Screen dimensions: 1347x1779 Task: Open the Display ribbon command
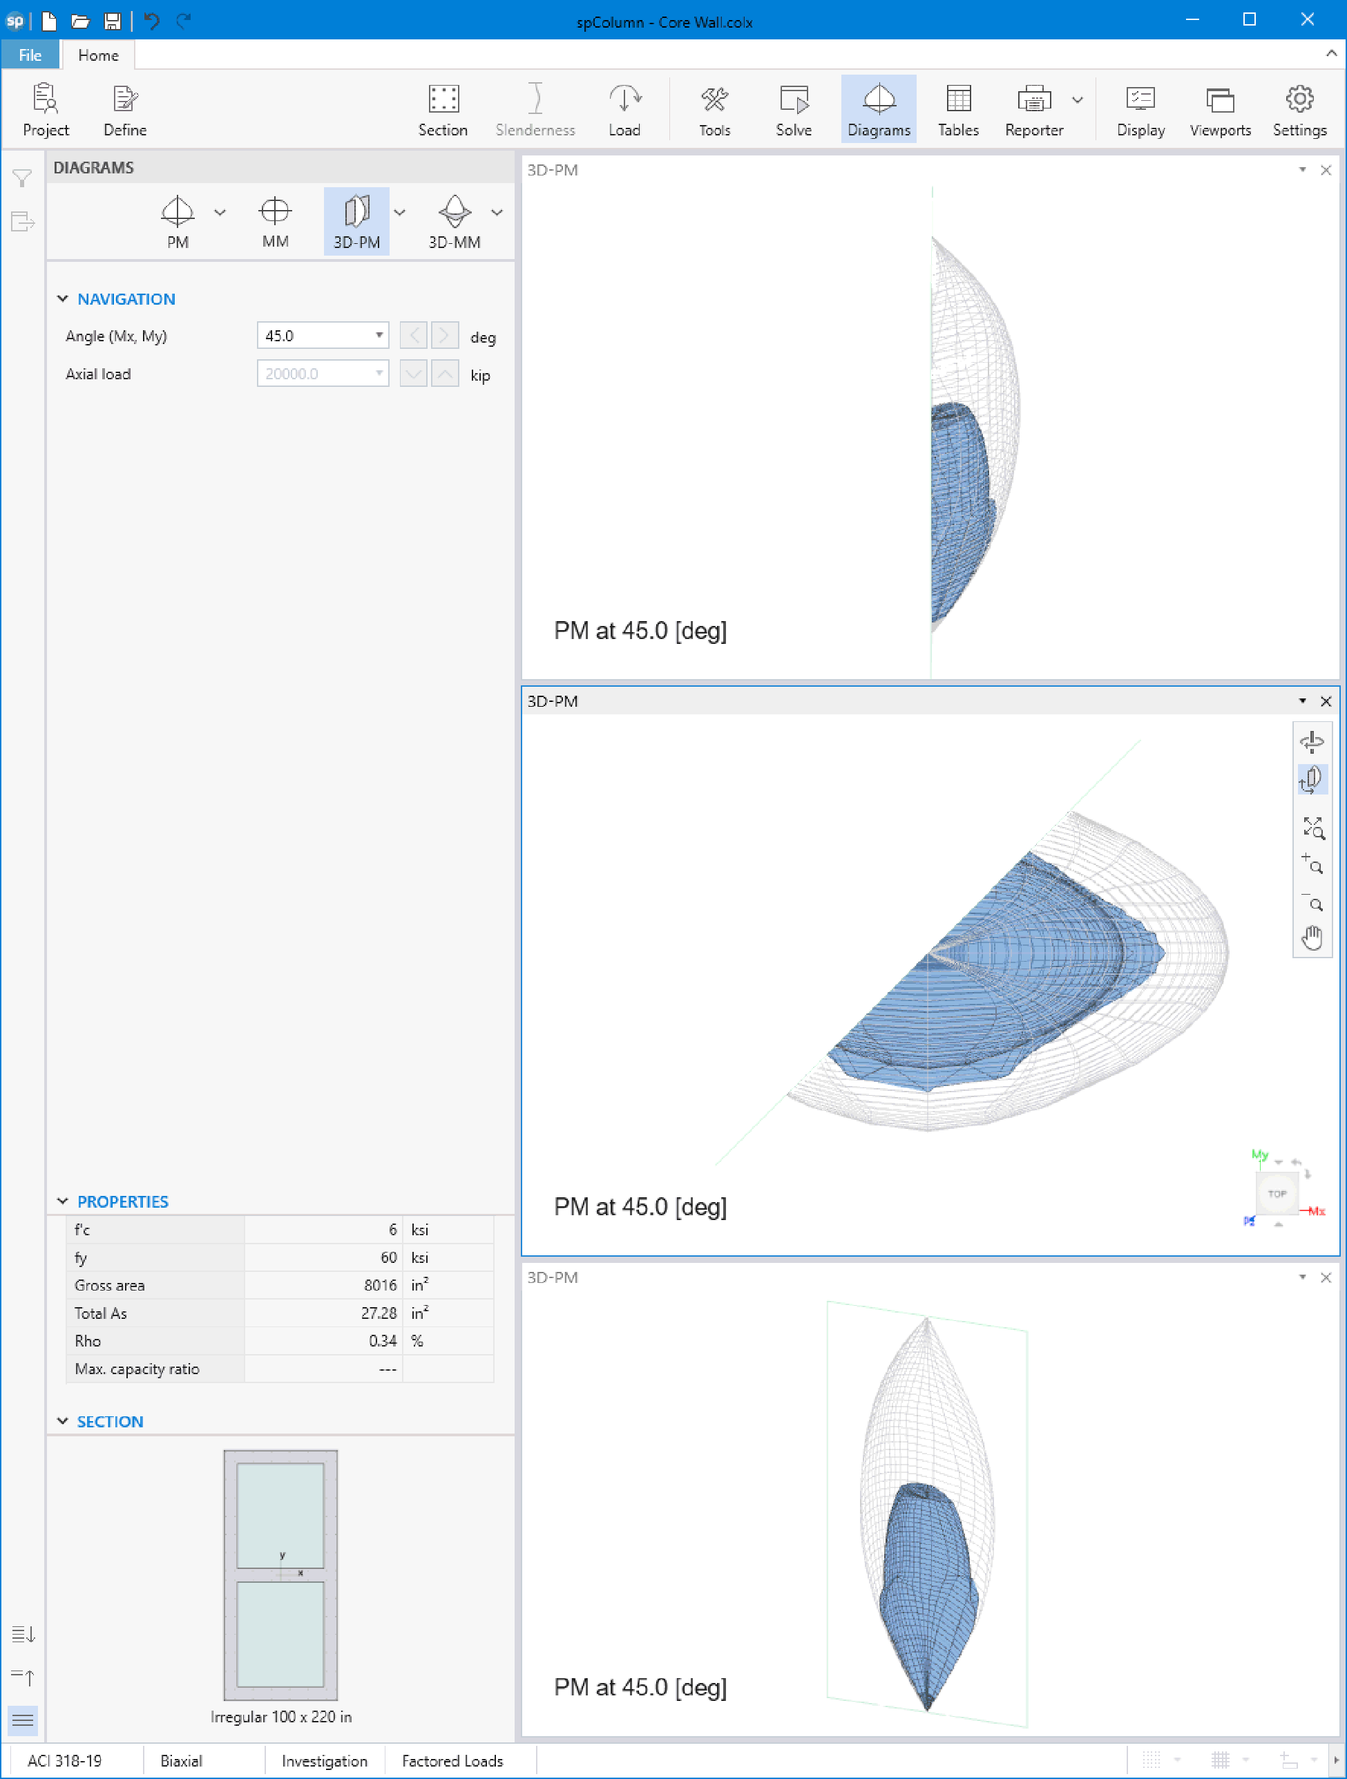(x=1140, y=109)
